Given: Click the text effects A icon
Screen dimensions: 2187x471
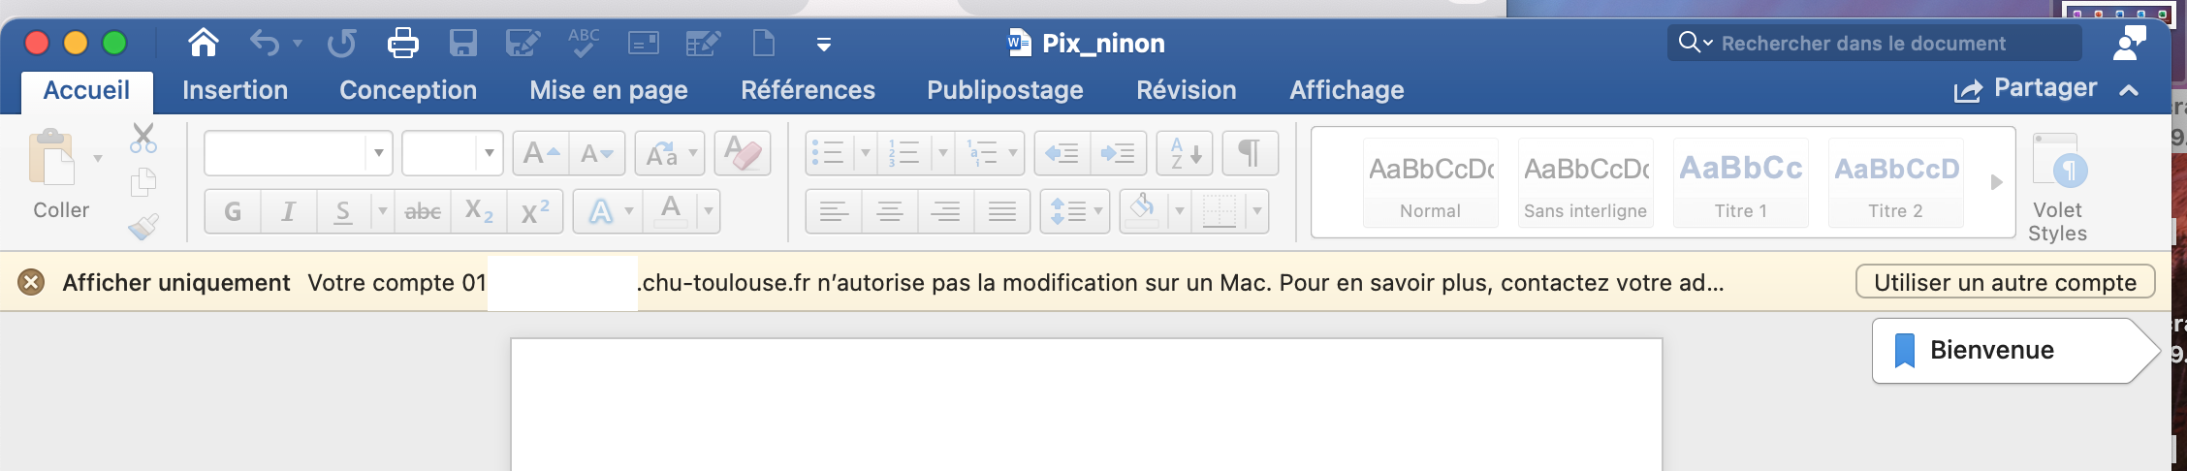Looking at the screenshot, I should click(x=601, y=211).
